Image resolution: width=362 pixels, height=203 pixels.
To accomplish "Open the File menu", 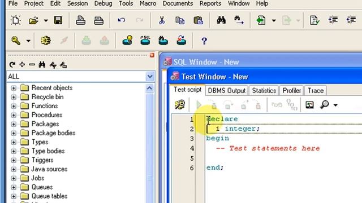I will pyautogui.click(x=13, y=3).
